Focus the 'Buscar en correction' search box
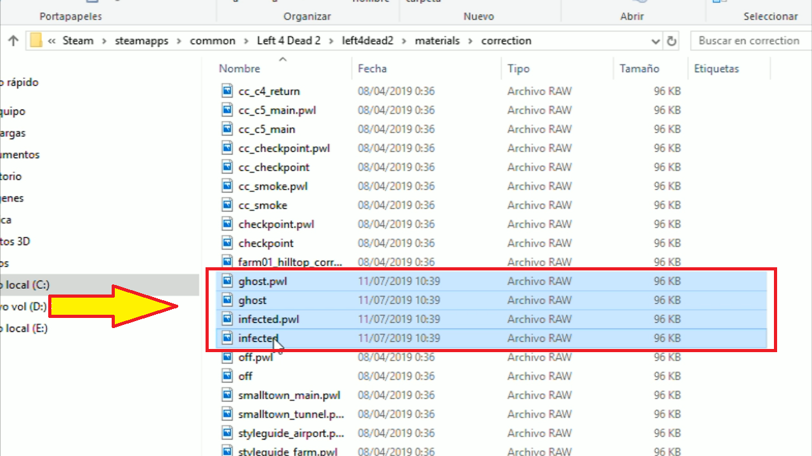Image resolution: width=812 pixels, height=456 pixels. [750, 41]
